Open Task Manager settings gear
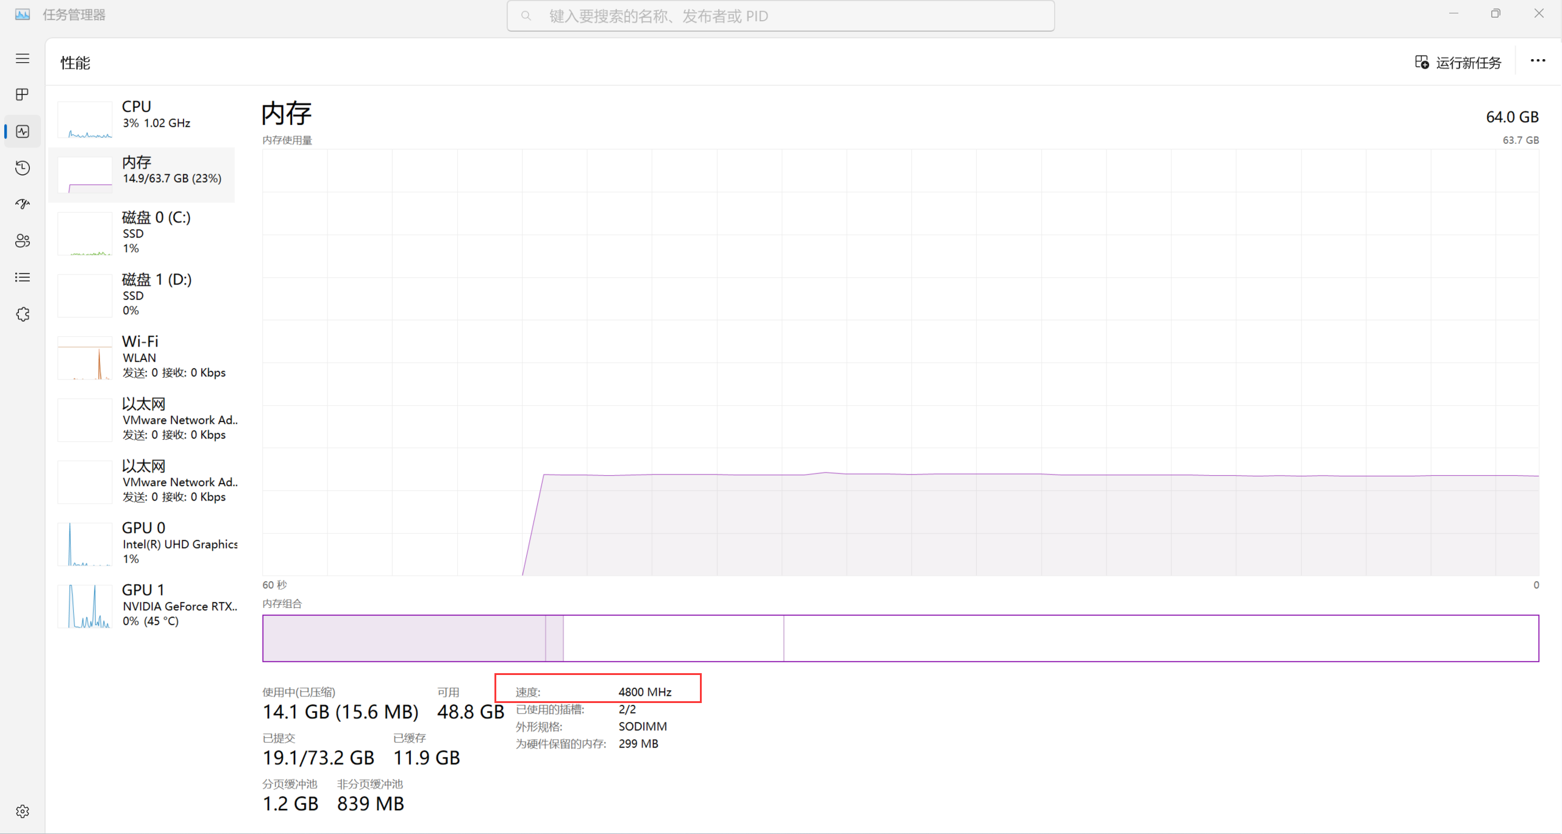 point(23,811)
